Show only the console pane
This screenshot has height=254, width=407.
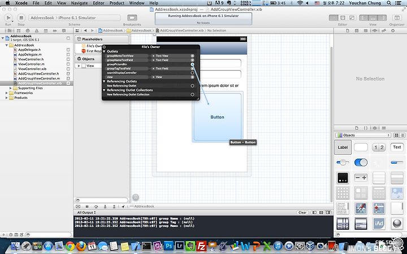tap(328, 213)
